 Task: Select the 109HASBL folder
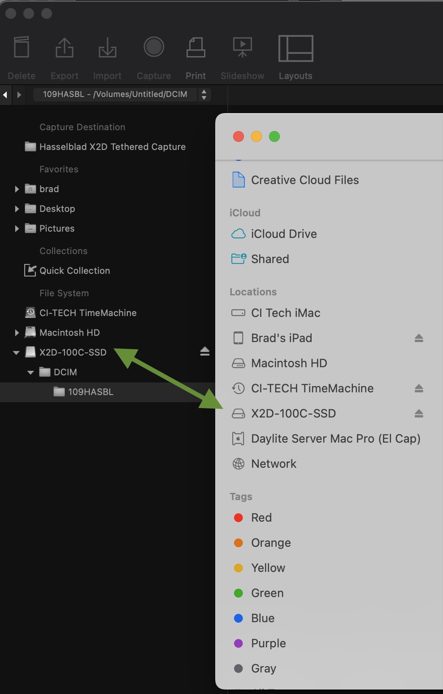click(x=91, y=392)
